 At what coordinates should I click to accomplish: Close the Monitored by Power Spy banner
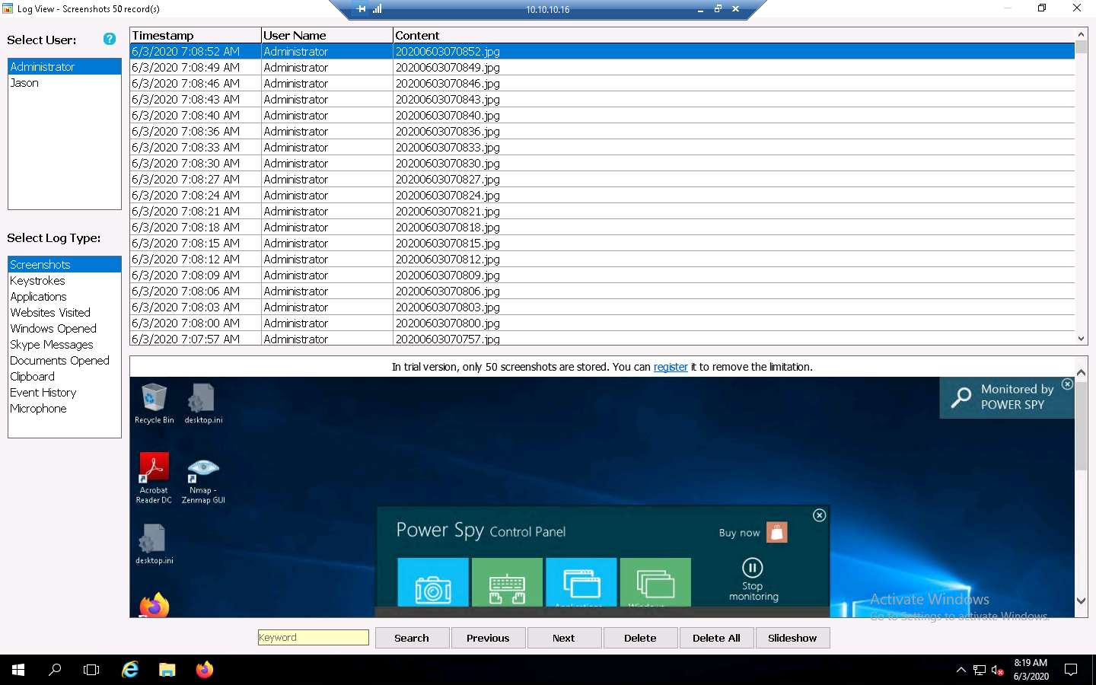click(x=1067, y=384)
